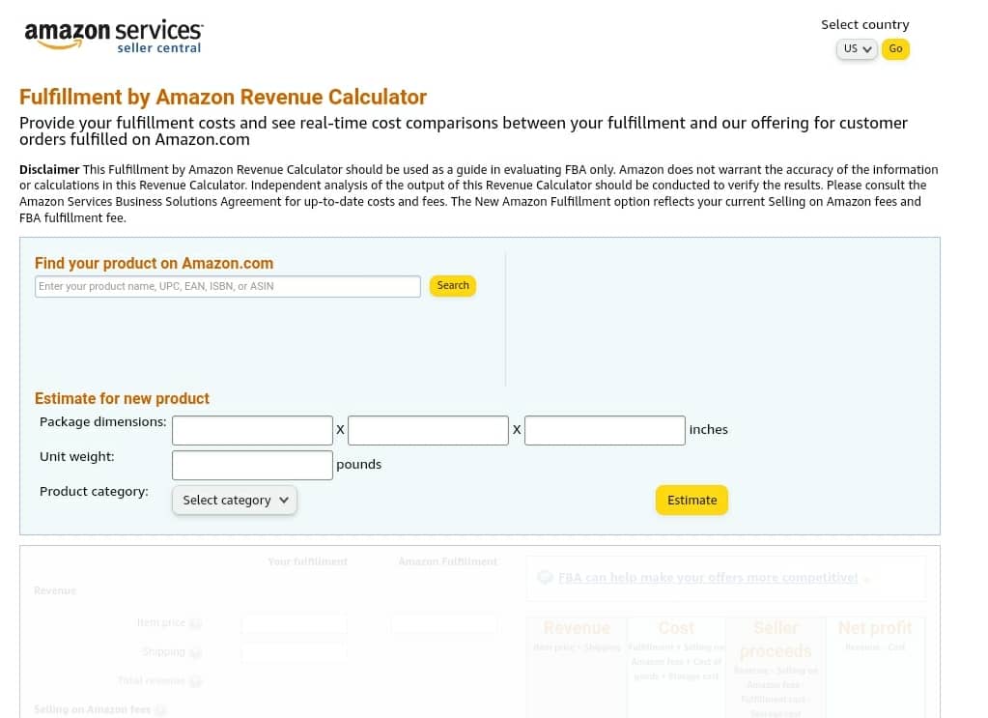Screen dimensions: 988x718
Task: Open the faded FBA competitive offers link
Action: (708, 578)
